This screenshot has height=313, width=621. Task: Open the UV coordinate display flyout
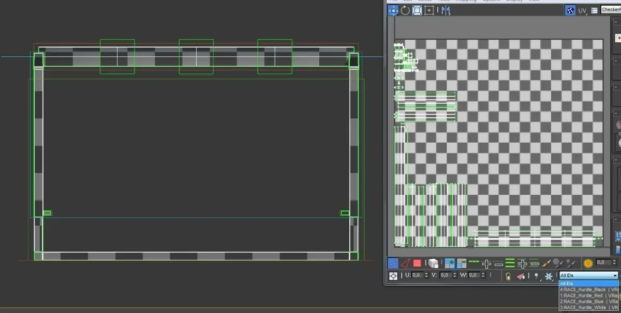click(x=583, y=10)
